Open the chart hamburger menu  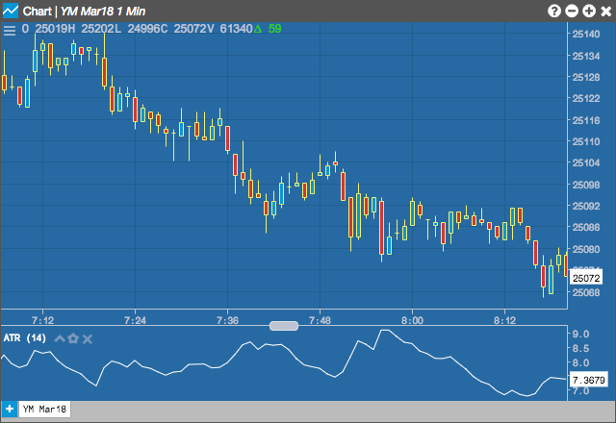(10, 30)
